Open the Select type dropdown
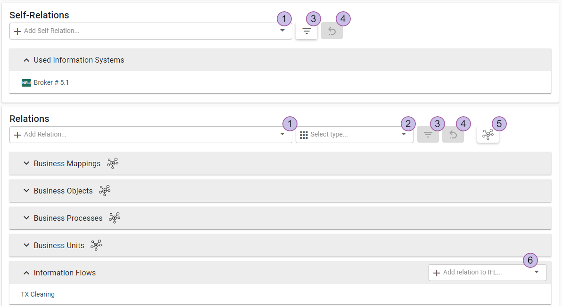The height and width of the screenshot is (306, 562). [x=404, y=134]
